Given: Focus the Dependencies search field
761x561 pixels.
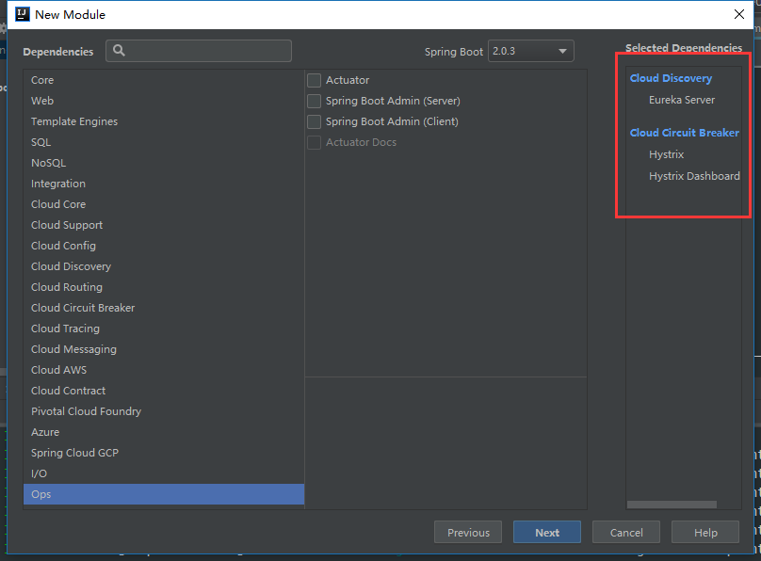Looking at the screenshot, I should 199,51.
